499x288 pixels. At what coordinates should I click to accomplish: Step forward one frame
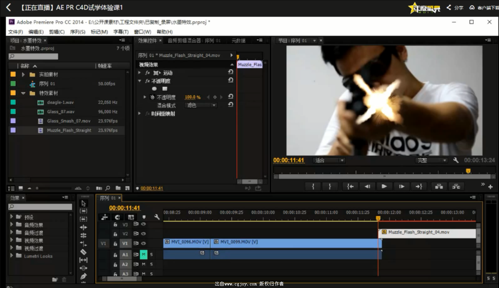pyautogui.click(x=401, y=187)
